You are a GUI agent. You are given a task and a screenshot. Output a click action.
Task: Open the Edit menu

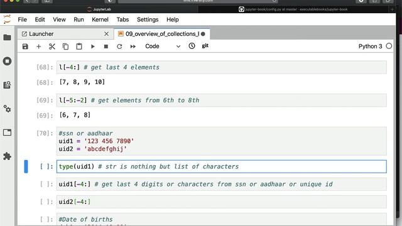(x=40, y=19)
